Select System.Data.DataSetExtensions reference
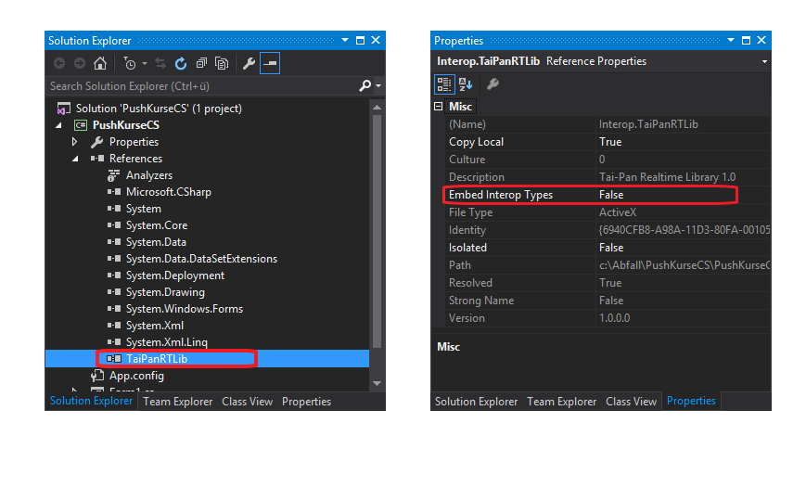 [201, 259]
